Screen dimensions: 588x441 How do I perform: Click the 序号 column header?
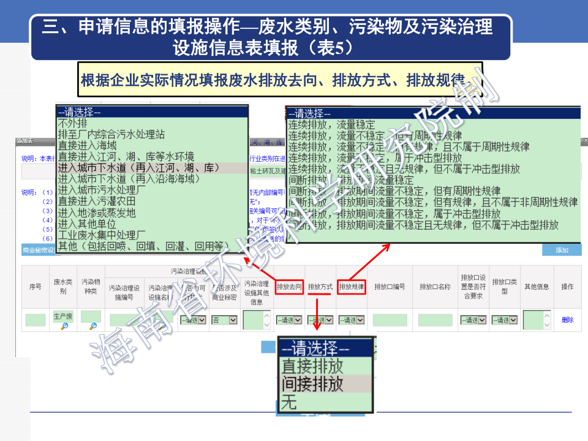(x=36, y=287)
